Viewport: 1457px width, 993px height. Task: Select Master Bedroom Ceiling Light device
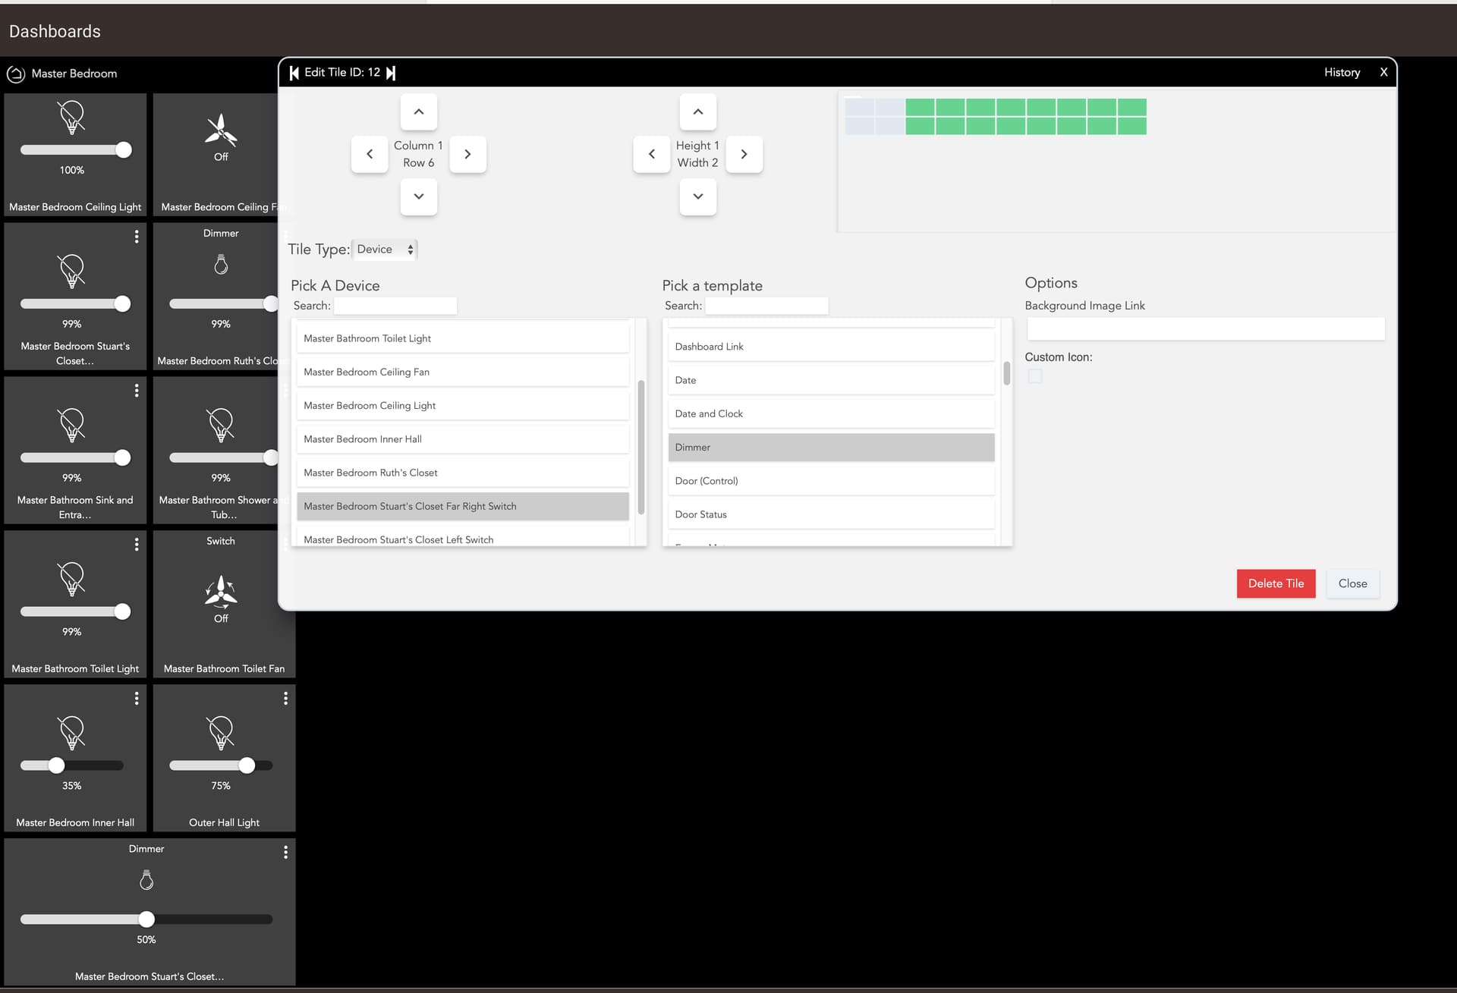pos(463,406)
